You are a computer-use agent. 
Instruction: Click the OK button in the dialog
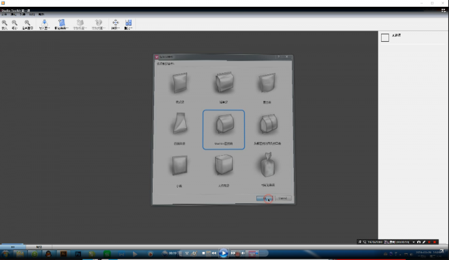[264, 198]
